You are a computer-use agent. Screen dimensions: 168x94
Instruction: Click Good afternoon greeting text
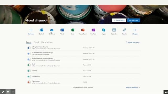pyautogui.click(x=37, y=20)
